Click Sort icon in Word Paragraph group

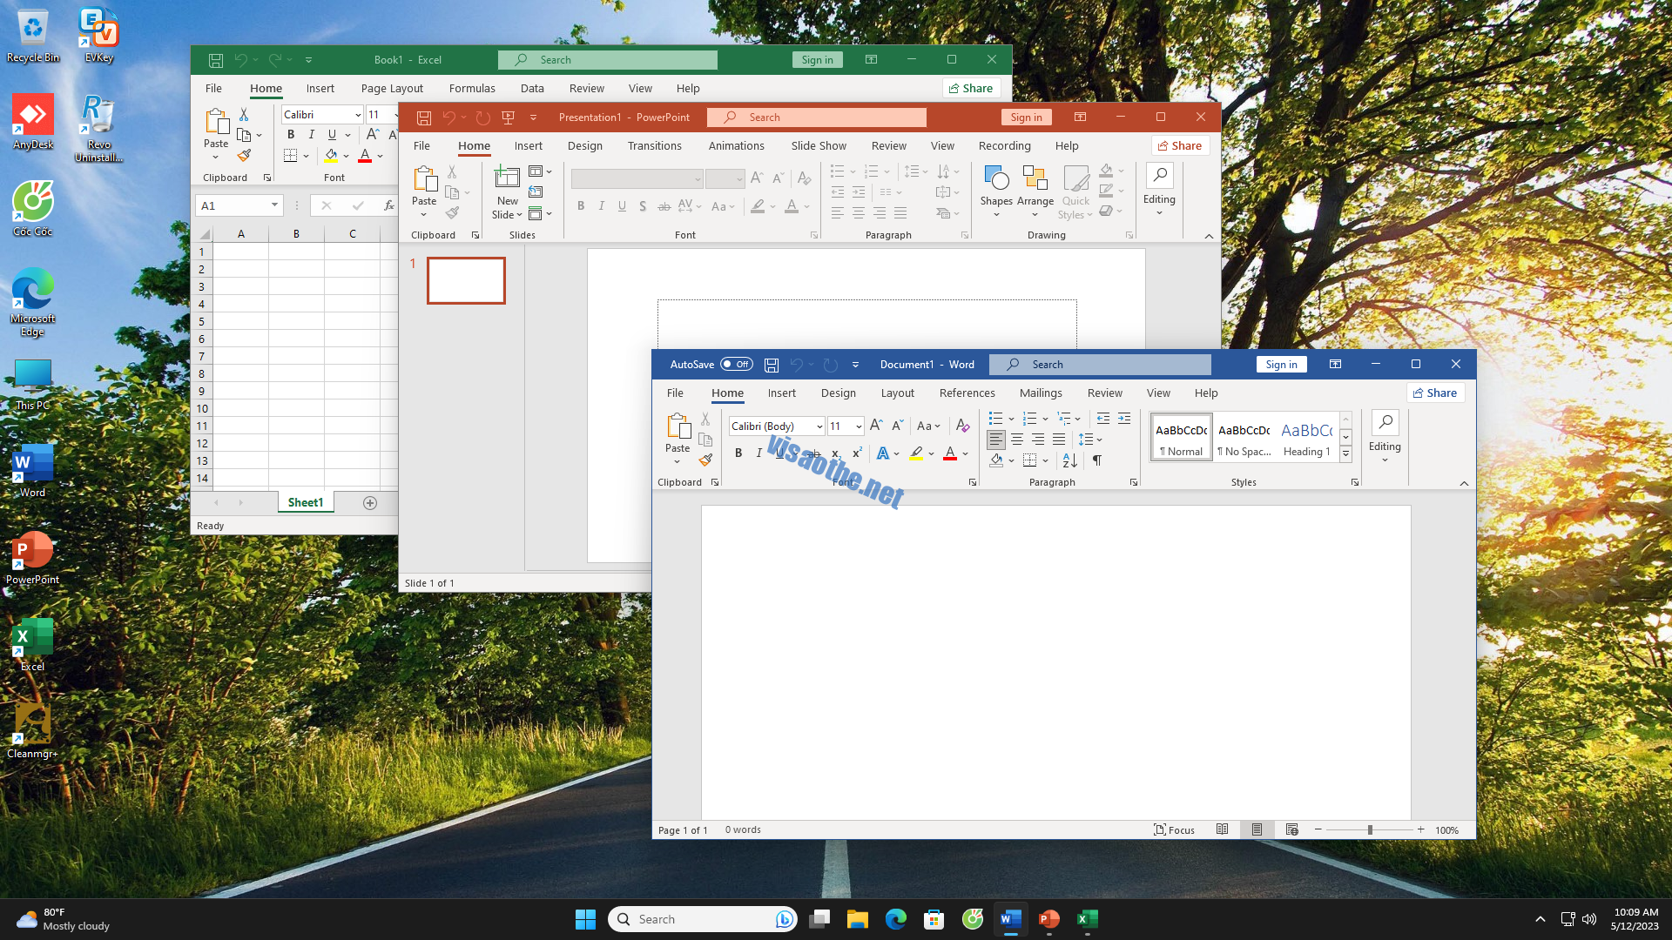[1069, 460]
